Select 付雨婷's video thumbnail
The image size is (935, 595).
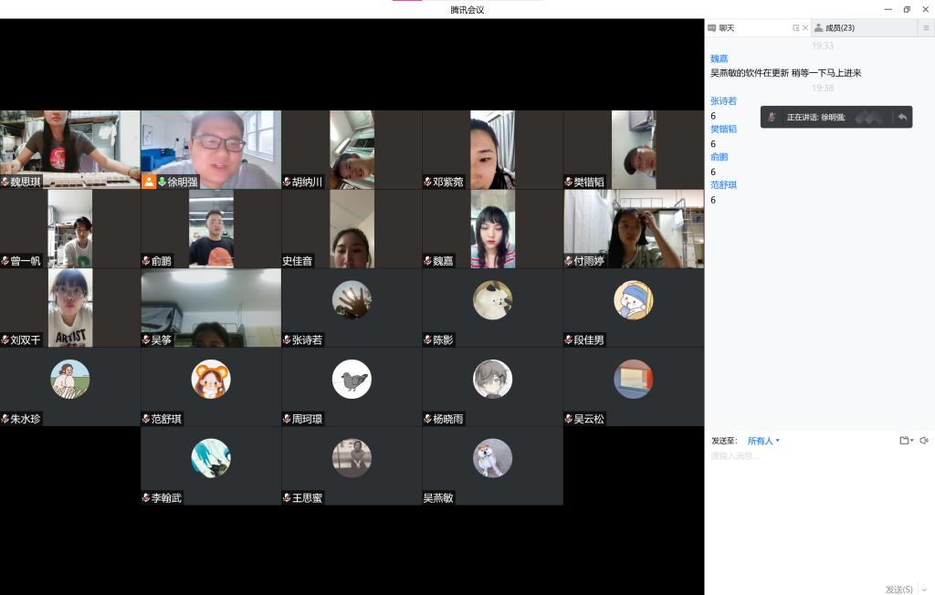tap(634, 228)
